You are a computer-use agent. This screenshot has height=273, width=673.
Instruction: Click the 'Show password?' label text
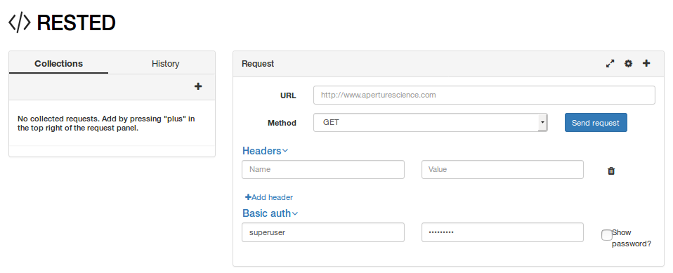pyautogui.click(x=632, y=238)
